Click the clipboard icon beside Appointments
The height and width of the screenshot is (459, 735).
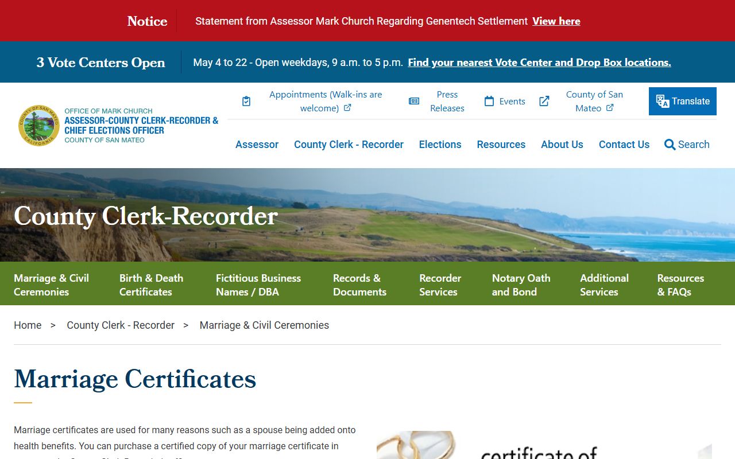point(246,101)
